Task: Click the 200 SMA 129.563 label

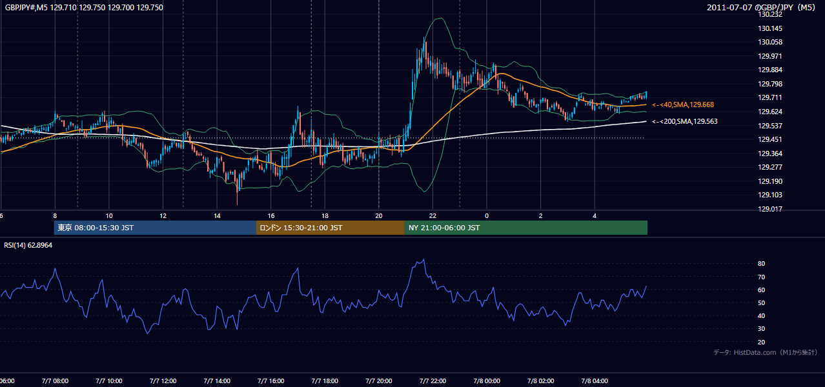Action: (684, 121)
